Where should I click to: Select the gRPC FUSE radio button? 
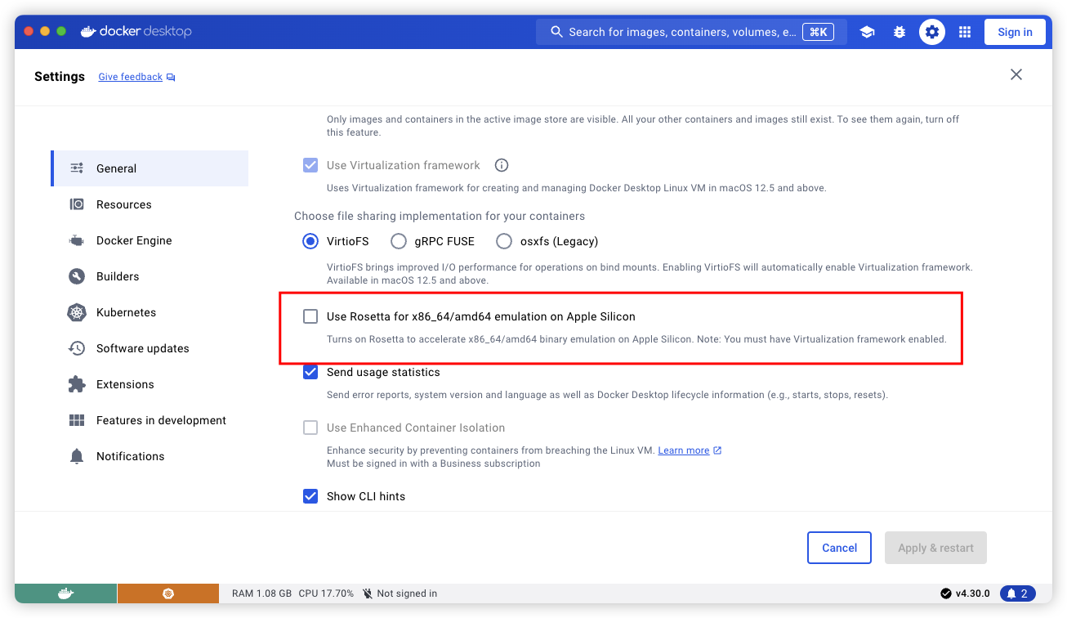pos(399,241)
